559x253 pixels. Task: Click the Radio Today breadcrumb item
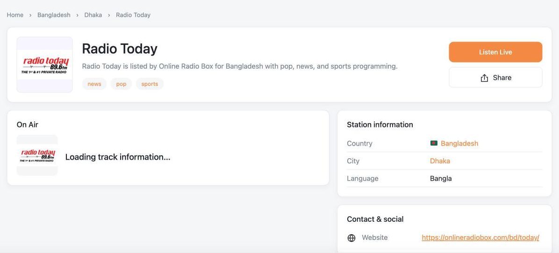133,15
